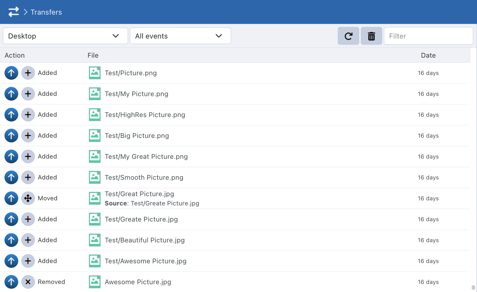Click image icon for Test/Beautiful Picture.jpg
The width and height of the screenshot is (477, 292).
95,240
